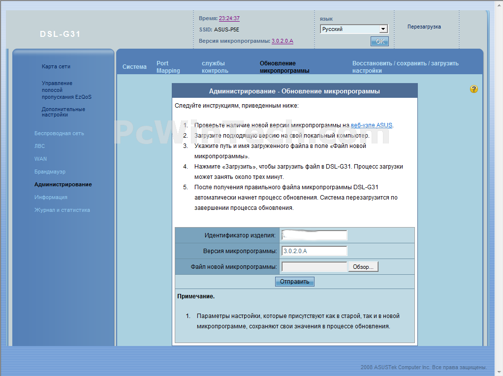Click the Администрирование - Обновление микропрограммы panel header
The height and width of the screenshot is (376, 503).
click(x=294, y=91)
